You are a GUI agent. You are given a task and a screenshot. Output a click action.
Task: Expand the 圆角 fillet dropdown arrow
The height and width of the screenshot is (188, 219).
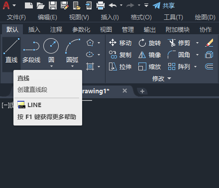point(197,55)
